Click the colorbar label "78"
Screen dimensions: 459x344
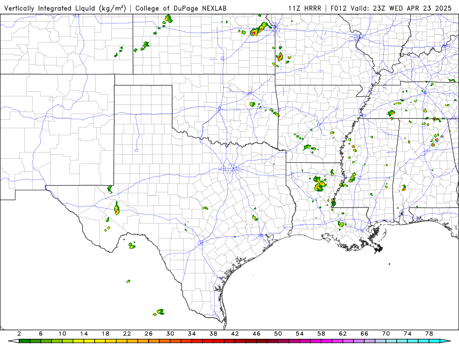pyautogui.click(x=429, y=334)
